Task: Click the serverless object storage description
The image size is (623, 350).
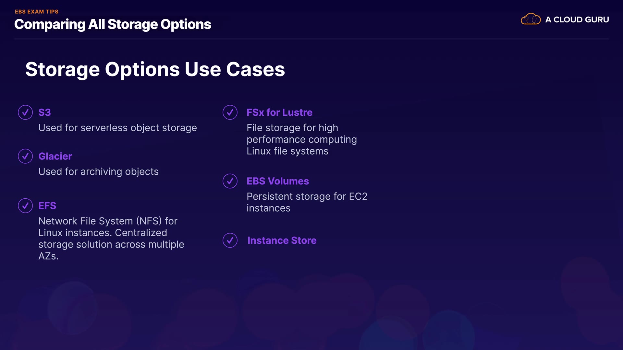Action: (117, 128)
